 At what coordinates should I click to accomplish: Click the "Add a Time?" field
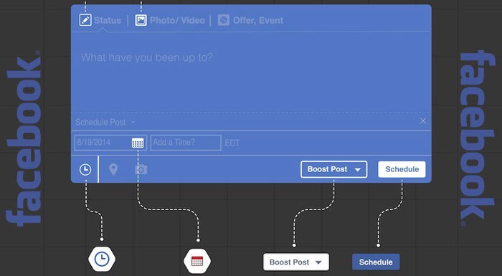click(186, 143)
